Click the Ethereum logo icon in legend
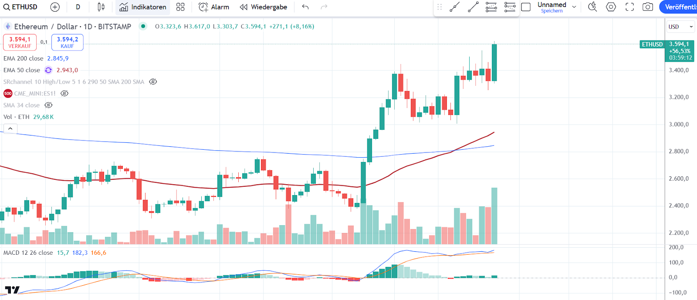This screenshot has height=300, width=697. point(7,27)
